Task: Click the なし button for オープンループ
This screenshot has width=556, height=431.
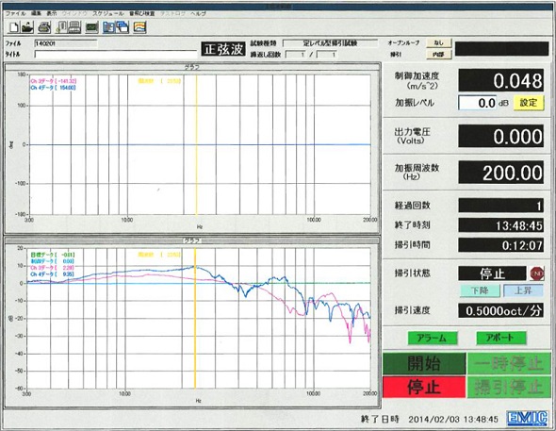Action: pyautogui.click(x=439, y=43)
